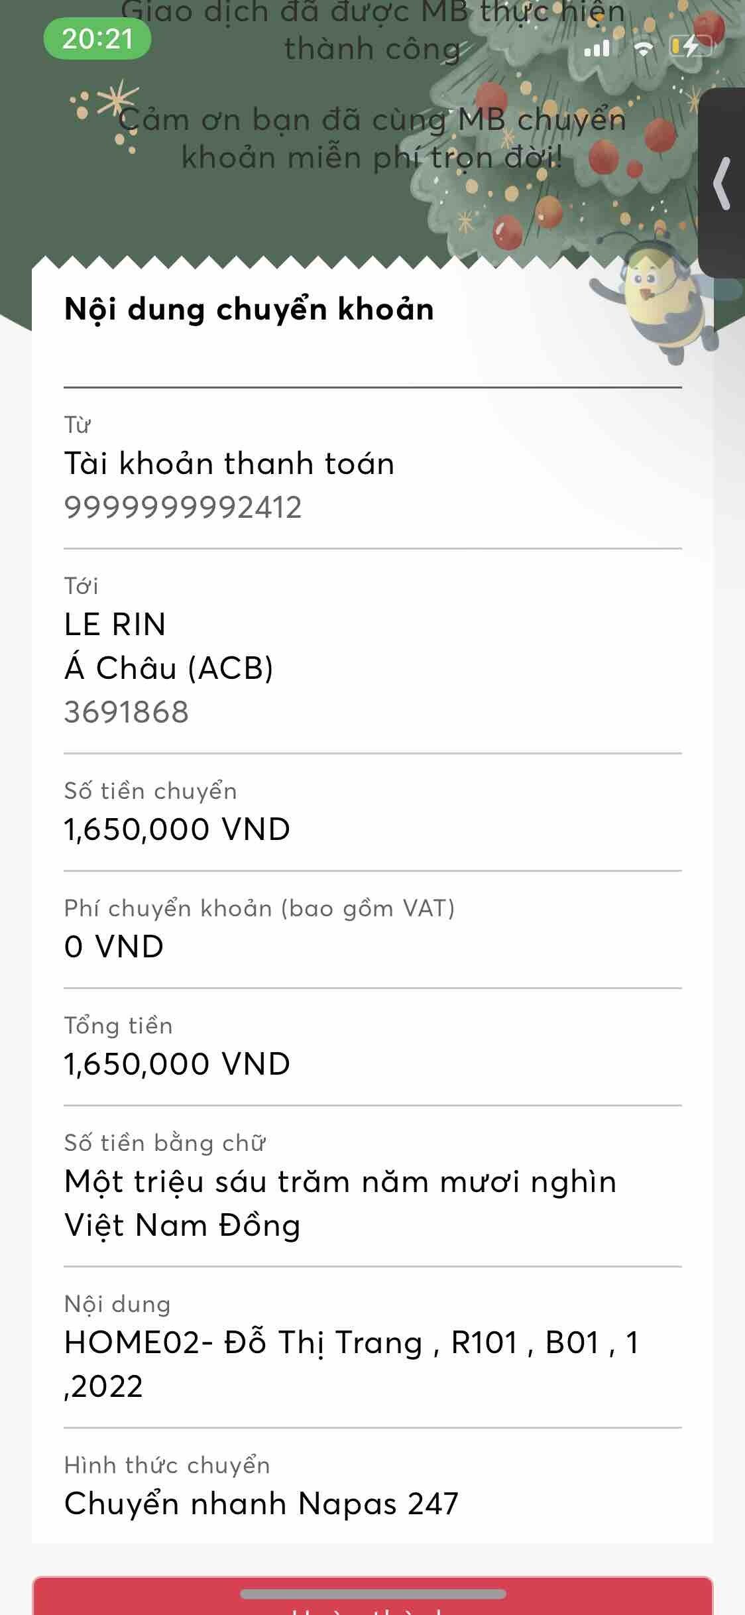The image size is (745, 1615).
Task: Tap the home indicator bar
Action: point(372,1594)
